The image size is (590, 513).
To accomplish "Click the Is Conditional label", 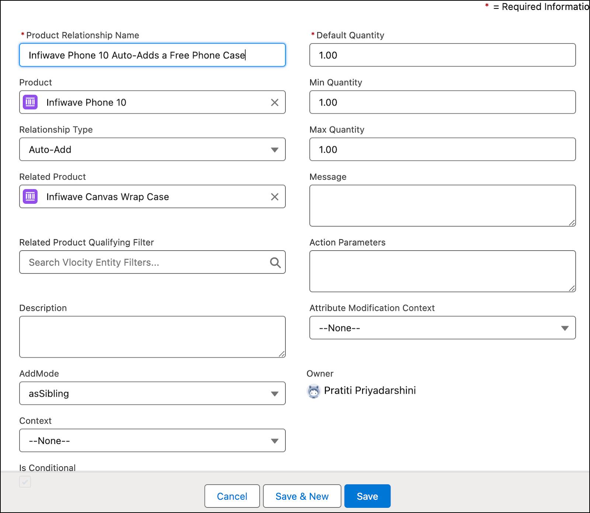I will [47, 468].
